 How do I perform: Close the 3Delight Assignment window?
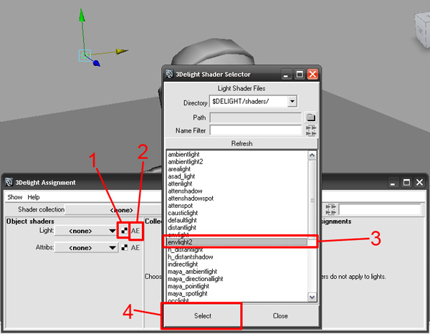coord(419,182)
